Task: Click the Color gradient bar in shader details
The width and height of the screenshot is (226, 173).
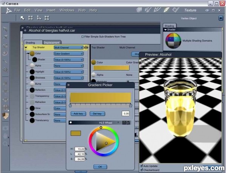Action: (x=111, y=68)
